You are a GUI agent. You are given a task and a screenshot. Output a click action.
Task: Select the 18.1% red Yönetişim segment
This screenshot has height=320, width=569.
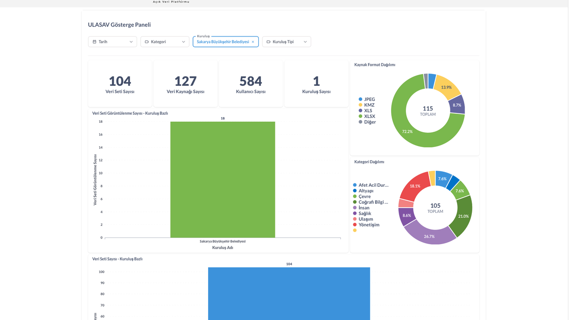[415, 186]
